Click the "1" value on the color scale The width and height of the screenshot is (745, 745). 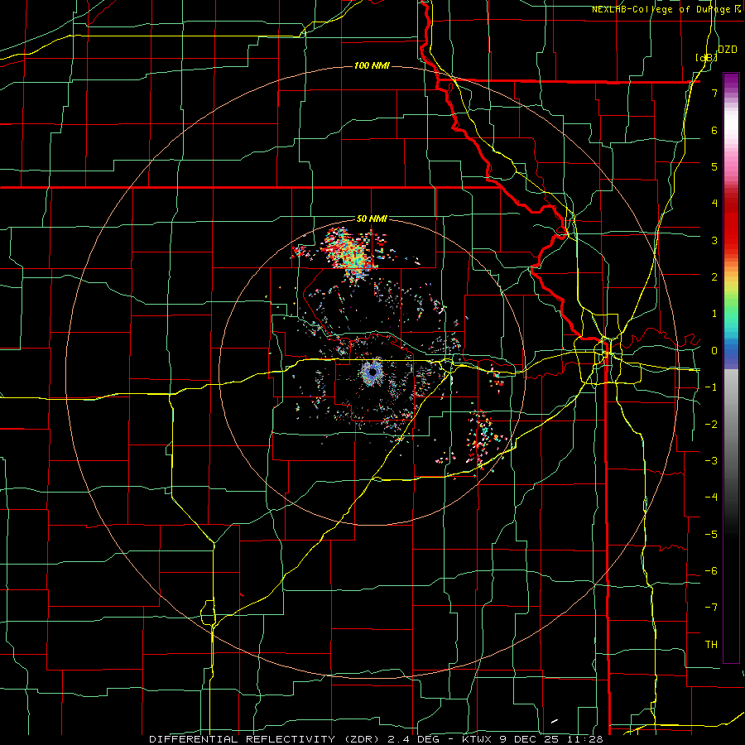tap(714, 314)
